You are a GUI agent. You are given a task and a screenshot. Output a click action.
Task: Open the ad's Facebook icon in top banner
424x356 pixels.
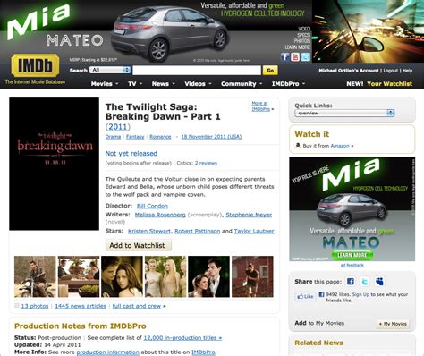point(284,56)
